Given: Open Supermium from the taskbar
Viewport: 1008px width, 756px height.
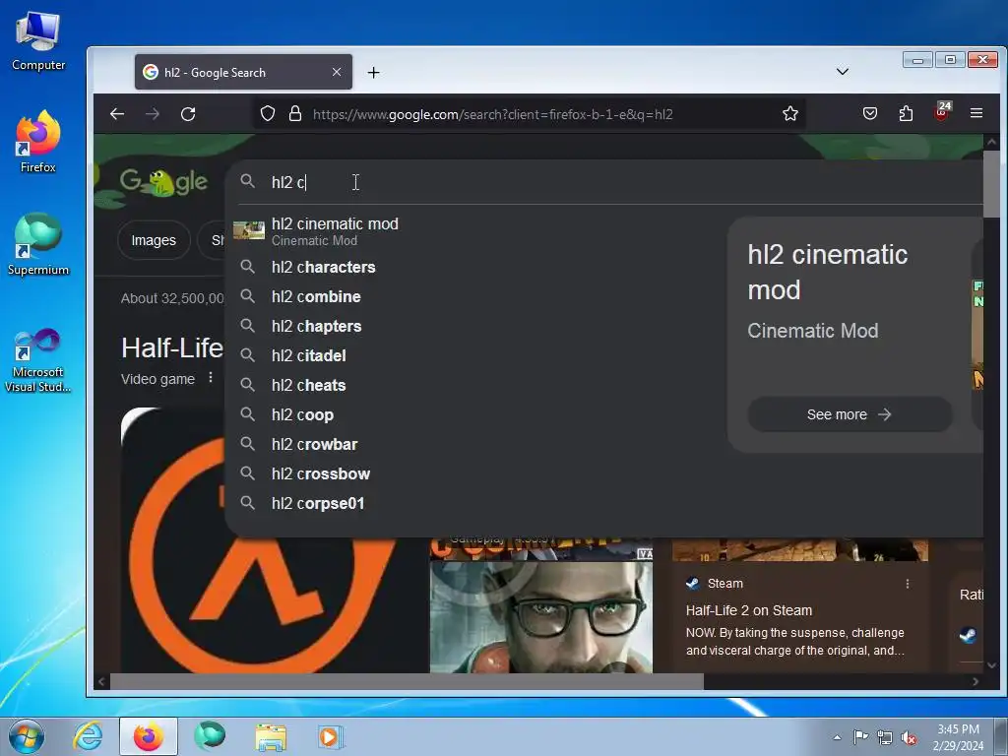Looking at the screenshot, I should 210,736.
